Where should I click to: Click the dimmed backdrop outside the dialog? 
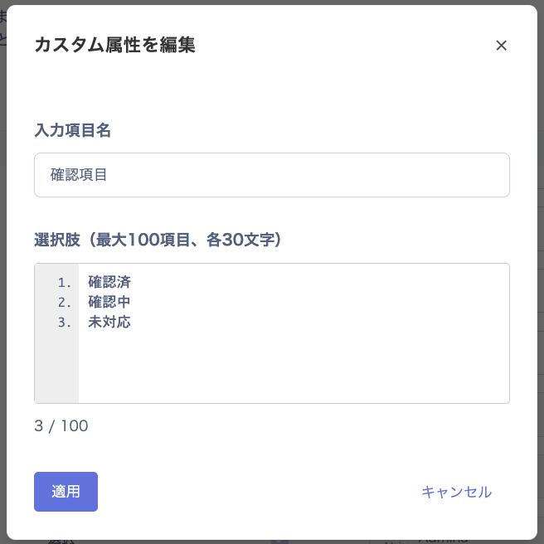click(x=2, y=249)
